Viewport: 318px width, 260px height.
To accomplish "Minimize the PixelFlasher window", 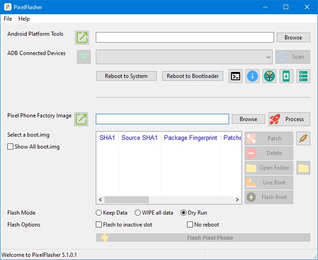I will pyautogui.click(x=265, y=7).
